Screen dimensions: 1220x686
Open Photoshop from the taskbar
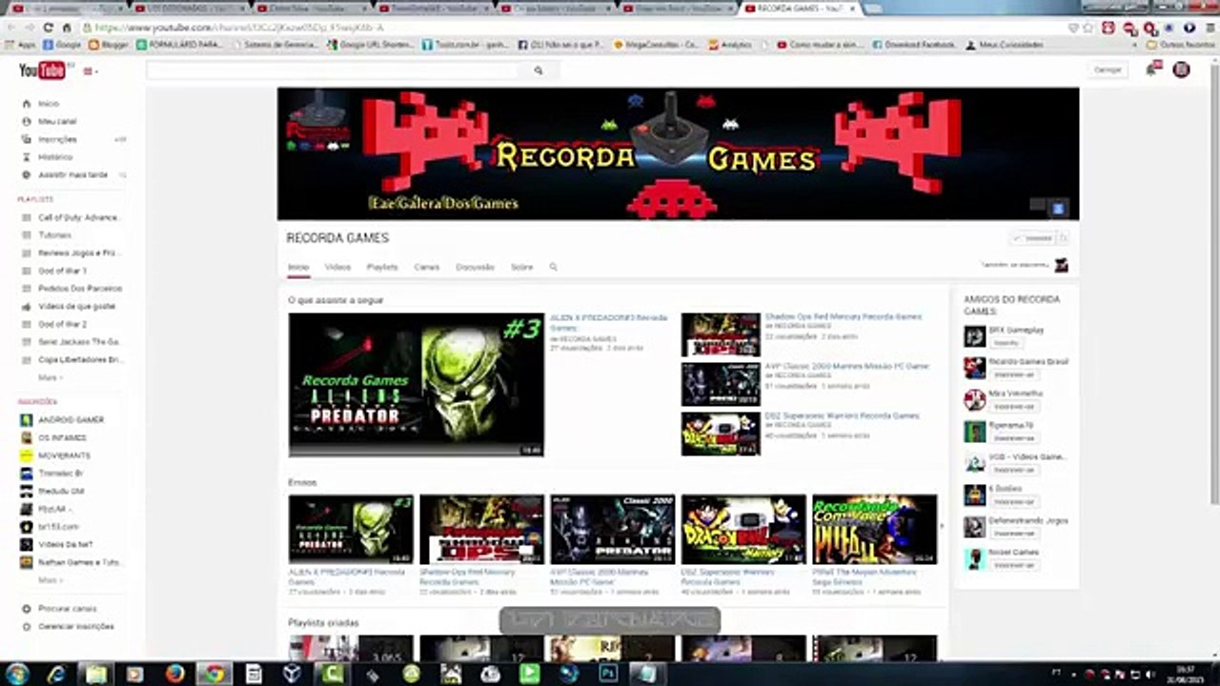tap(607, 674)
